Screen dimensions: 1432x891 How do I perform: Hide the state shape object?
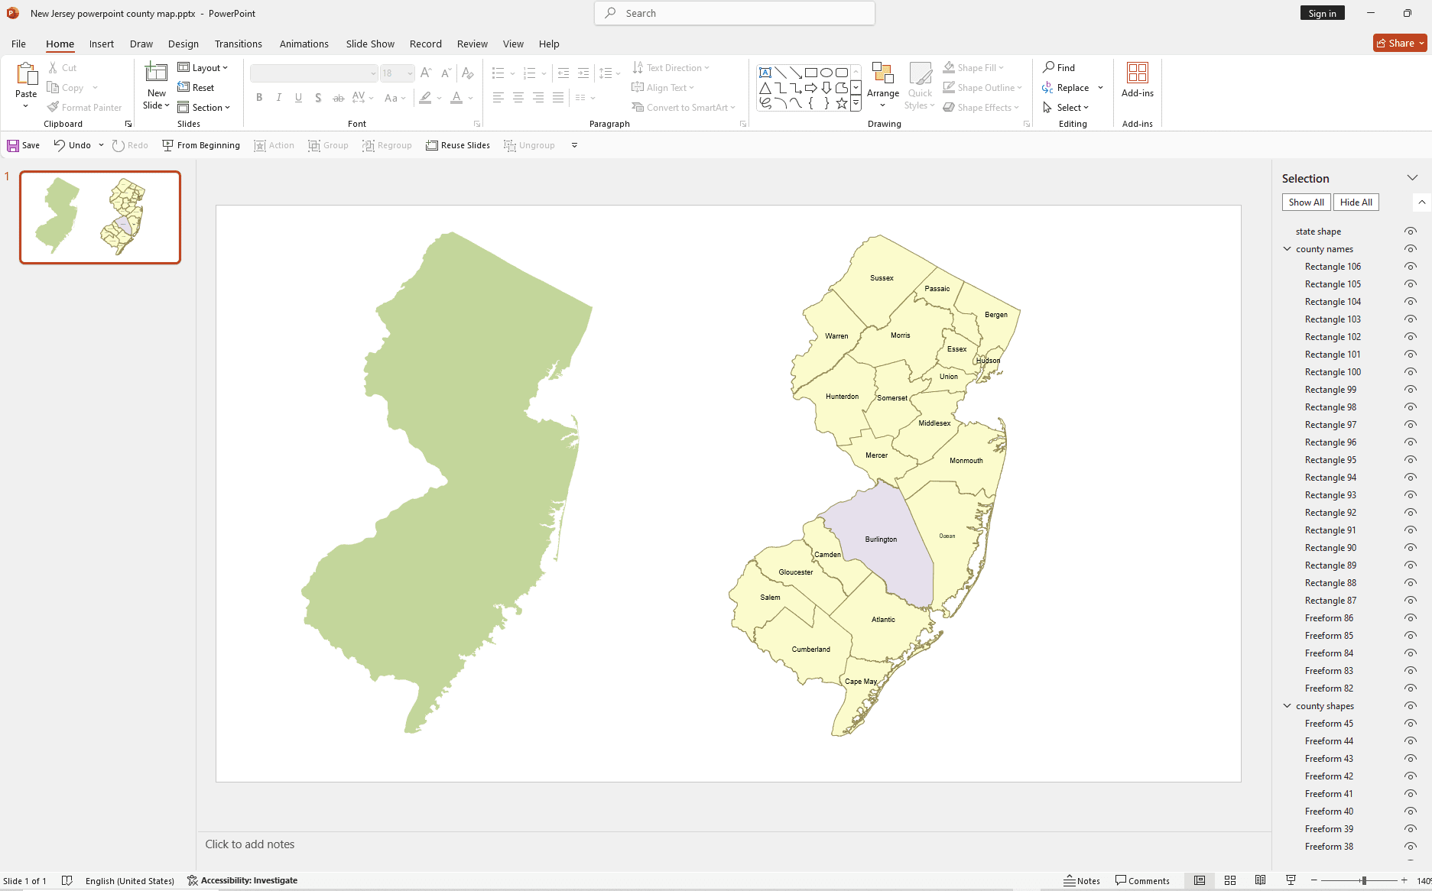pyautogui.click(x=1411, y=232)
